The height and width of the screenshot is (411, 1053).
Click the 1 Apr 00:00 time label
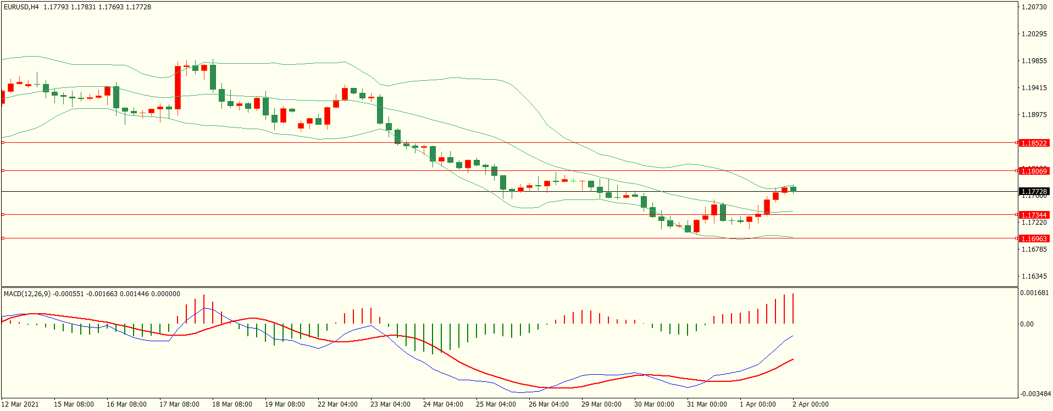pos(758,404)
